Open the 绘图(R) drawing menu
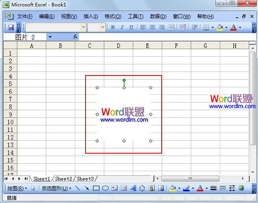This screenshot has width=258, height=203. tap(17, 188)
